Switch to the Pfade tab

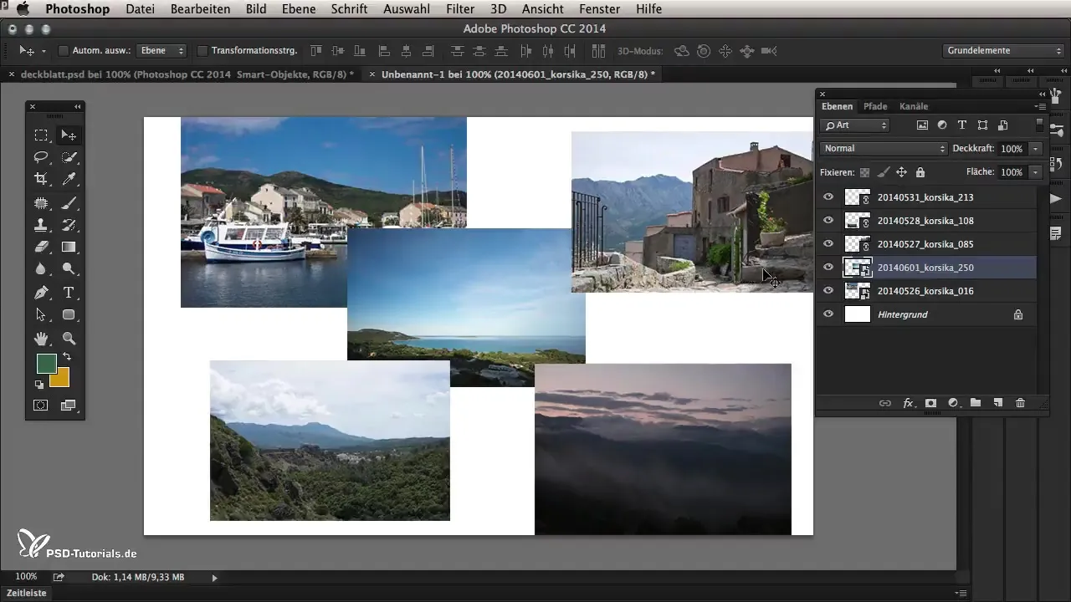pyautogui.click(x=875, y=106)
